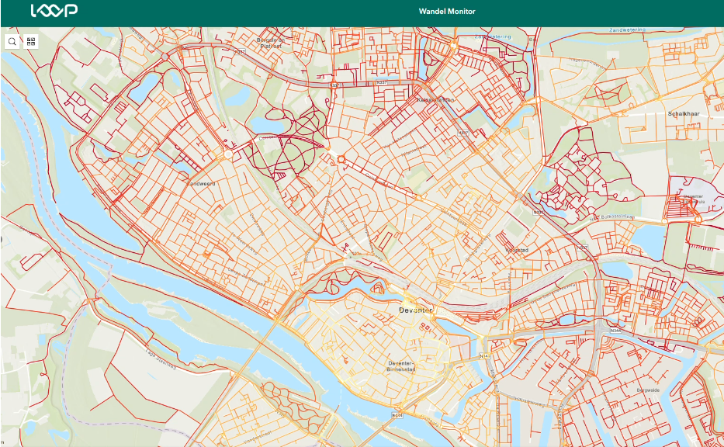Open the map search tool

pyautogui.click(x=12, y=42)
